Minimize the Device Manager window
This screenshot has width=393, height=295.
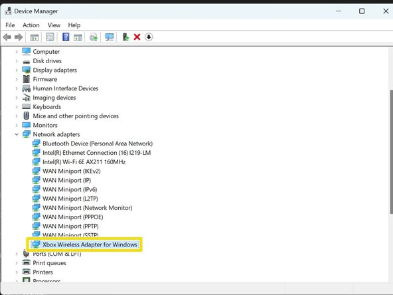339,11
